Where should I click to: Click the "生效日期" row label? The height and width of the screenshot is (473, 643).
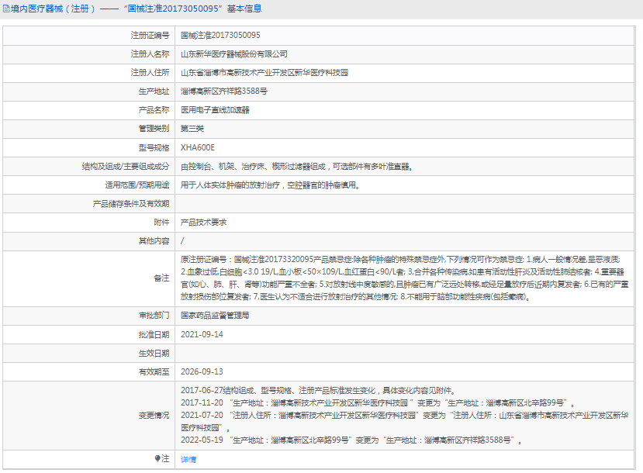click(154, 354)
